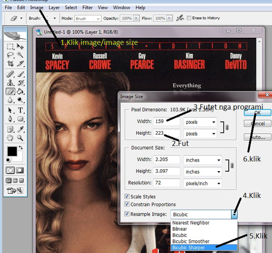
Task: Switch to Standard editing mode
Action: coord(10,171)
